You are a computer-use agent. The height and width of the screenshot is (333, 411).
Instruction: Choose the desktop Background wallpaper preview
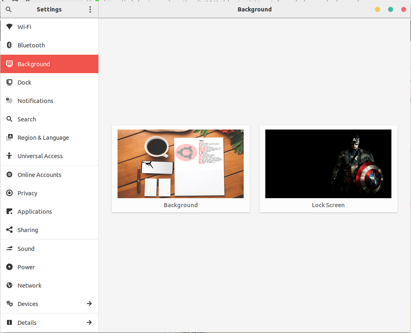(180, 164)
